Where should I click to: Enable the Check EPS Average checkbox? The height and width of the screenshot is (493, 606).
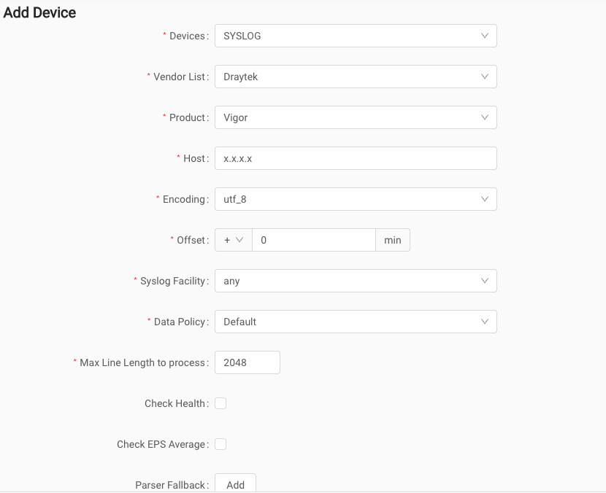pos(220,443)
